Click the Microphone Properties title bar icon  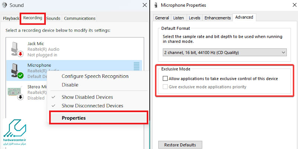[x=156, y=5]
